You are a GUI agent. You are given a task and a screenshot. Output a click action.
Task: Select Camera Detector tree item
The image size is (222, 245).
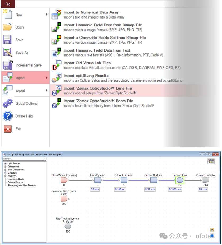[x=16, y=182]
